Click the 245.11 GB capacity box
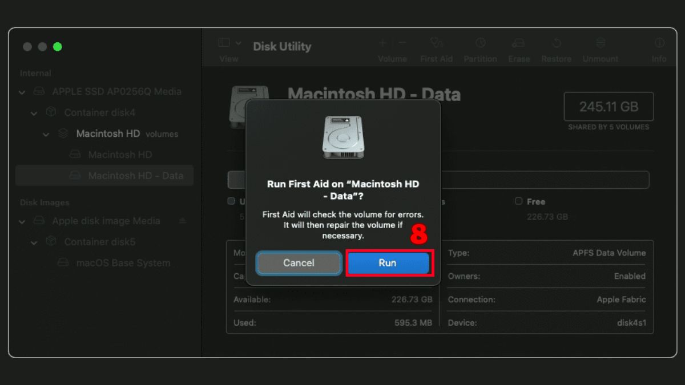The image size is (685, 385). (x=609, y=107)
